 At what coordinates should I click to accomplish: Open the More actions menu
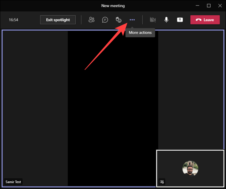pos(132,20)
